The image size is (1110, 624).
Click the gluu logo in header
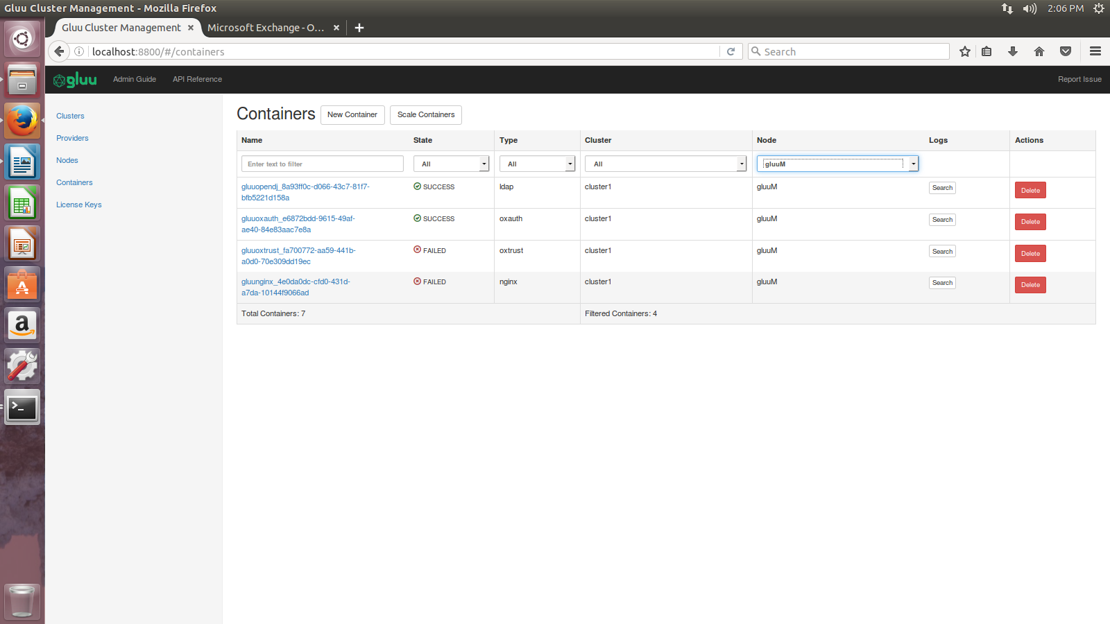tap(75, 80)
